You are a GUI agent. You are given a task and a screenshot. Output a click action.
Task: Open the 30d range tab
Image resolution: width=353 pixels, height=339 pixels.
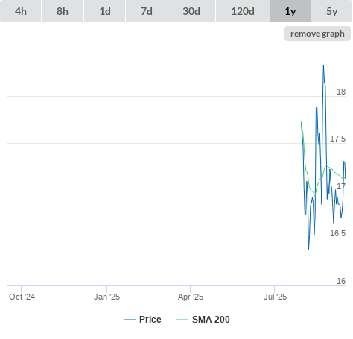click(191, 11)
